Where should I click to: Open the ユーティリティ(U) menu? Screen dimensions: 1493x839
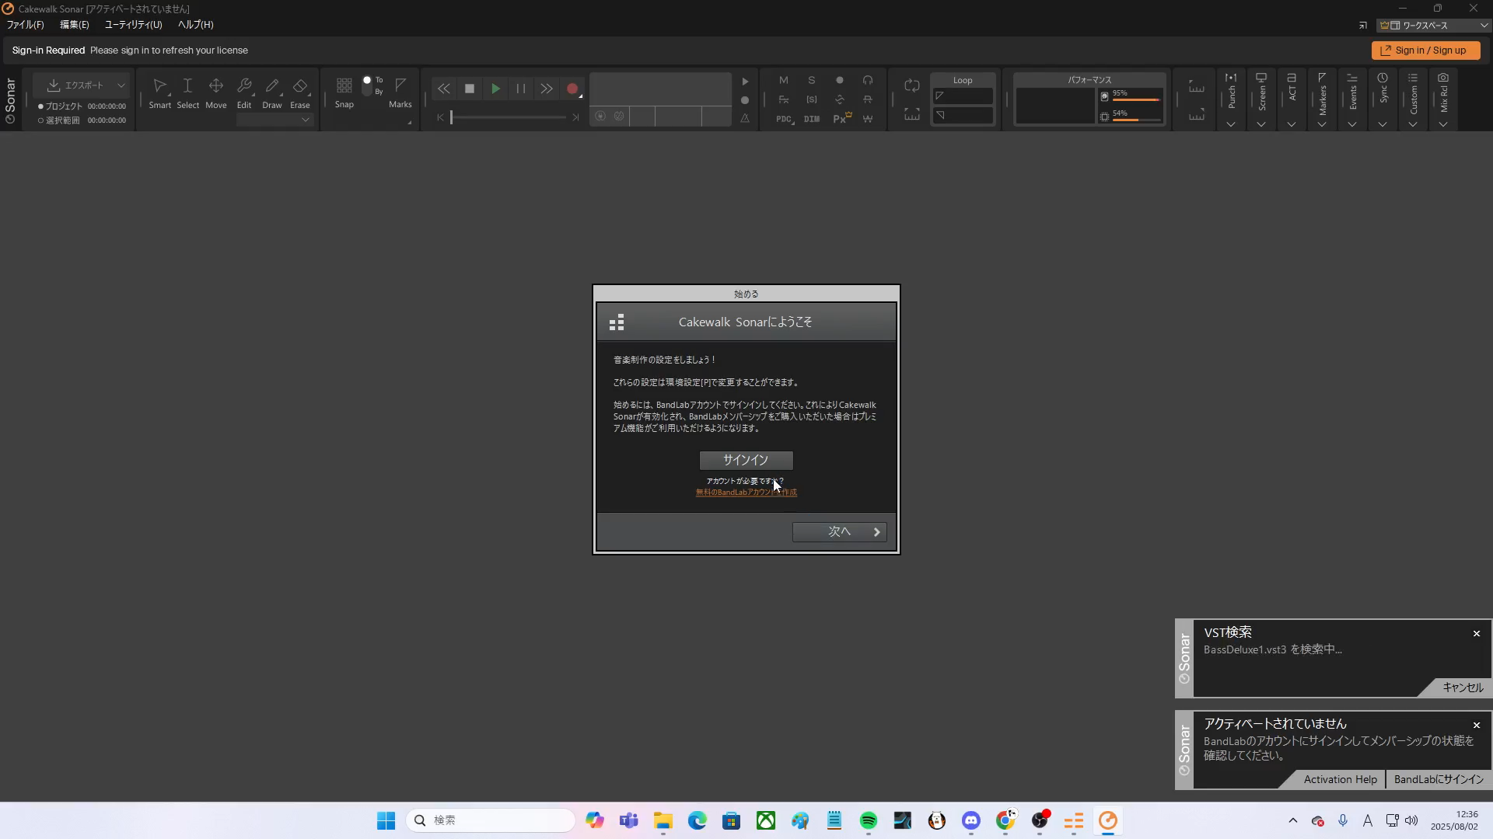tap(134, 25)
